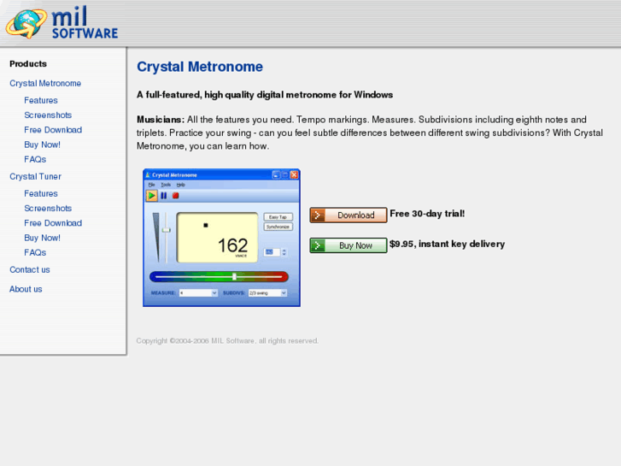
Task: Click the screenshot window's minimize button
Action: (x=276, y=175)
